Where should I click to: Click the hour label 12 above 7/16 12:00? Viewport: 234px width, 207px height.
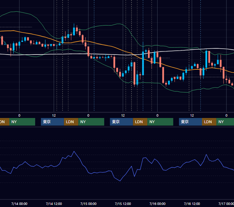coord(192,116)
